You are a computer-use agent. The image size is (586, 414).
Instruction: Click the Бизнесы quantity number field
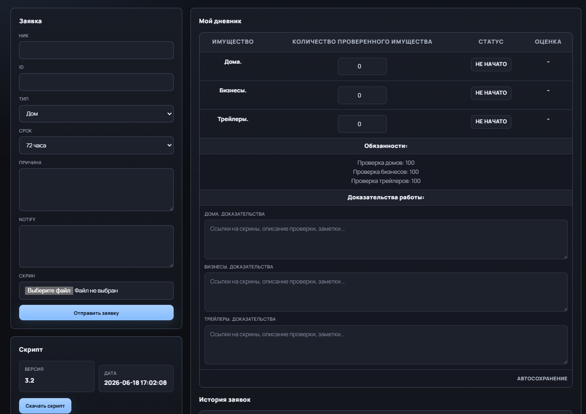[x=362, y=95]
